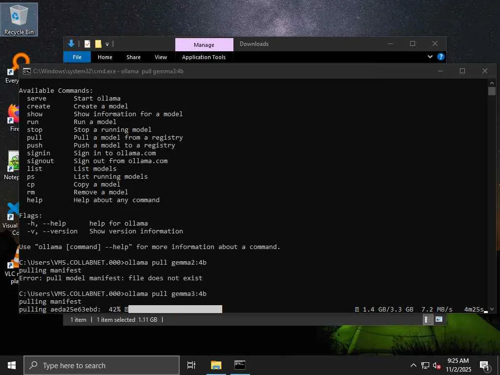Click the Command Prompt taskbar icon
The width and height of the screenshot is (500, 375).
[x=240, y=365]
